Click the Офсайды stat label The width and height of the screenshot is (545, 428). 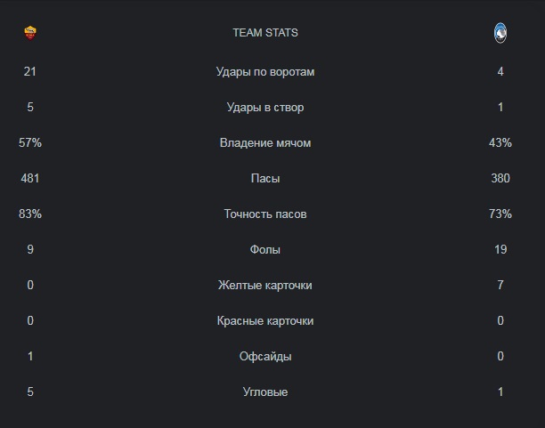coord(265,357)
